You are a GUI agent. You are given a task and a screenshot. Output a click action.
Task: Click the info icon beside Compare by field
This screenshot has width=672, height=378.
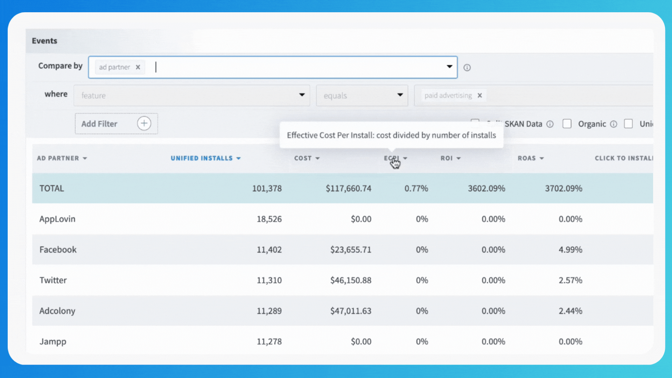click(467, 67)
